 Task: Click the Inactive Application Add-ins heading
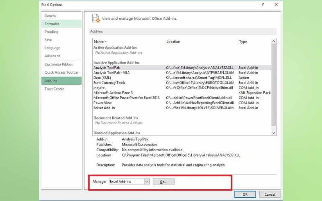116,63
